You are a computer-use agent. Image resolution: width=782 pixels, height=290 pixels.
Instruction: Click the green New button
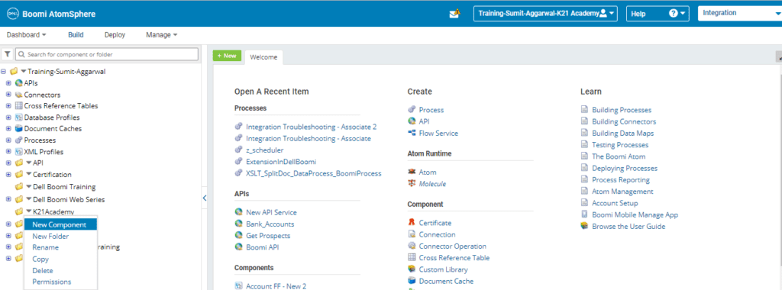[227, 56]
